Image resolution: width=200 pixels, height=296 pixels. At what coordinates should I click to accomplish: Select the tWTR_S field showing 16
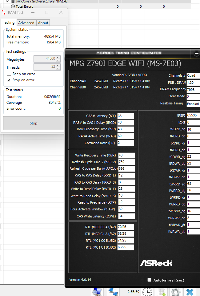tap(126, 196)
